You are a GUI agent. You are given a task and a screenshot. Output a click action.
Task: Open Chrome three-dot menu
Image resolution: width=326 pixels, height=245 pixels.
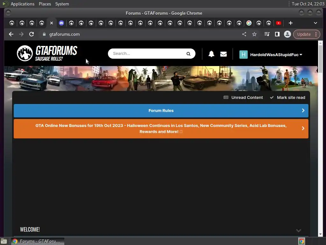(316, 34)
